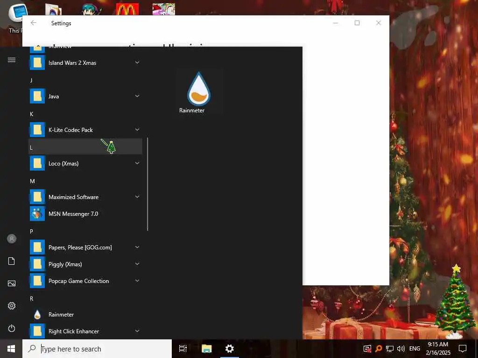The image size is (478, 358).
Task: Expand the Loco (Xmas) chevron
Action: (x=137, y=163)
